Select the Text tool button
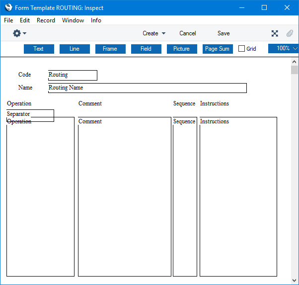 (39, 49)
